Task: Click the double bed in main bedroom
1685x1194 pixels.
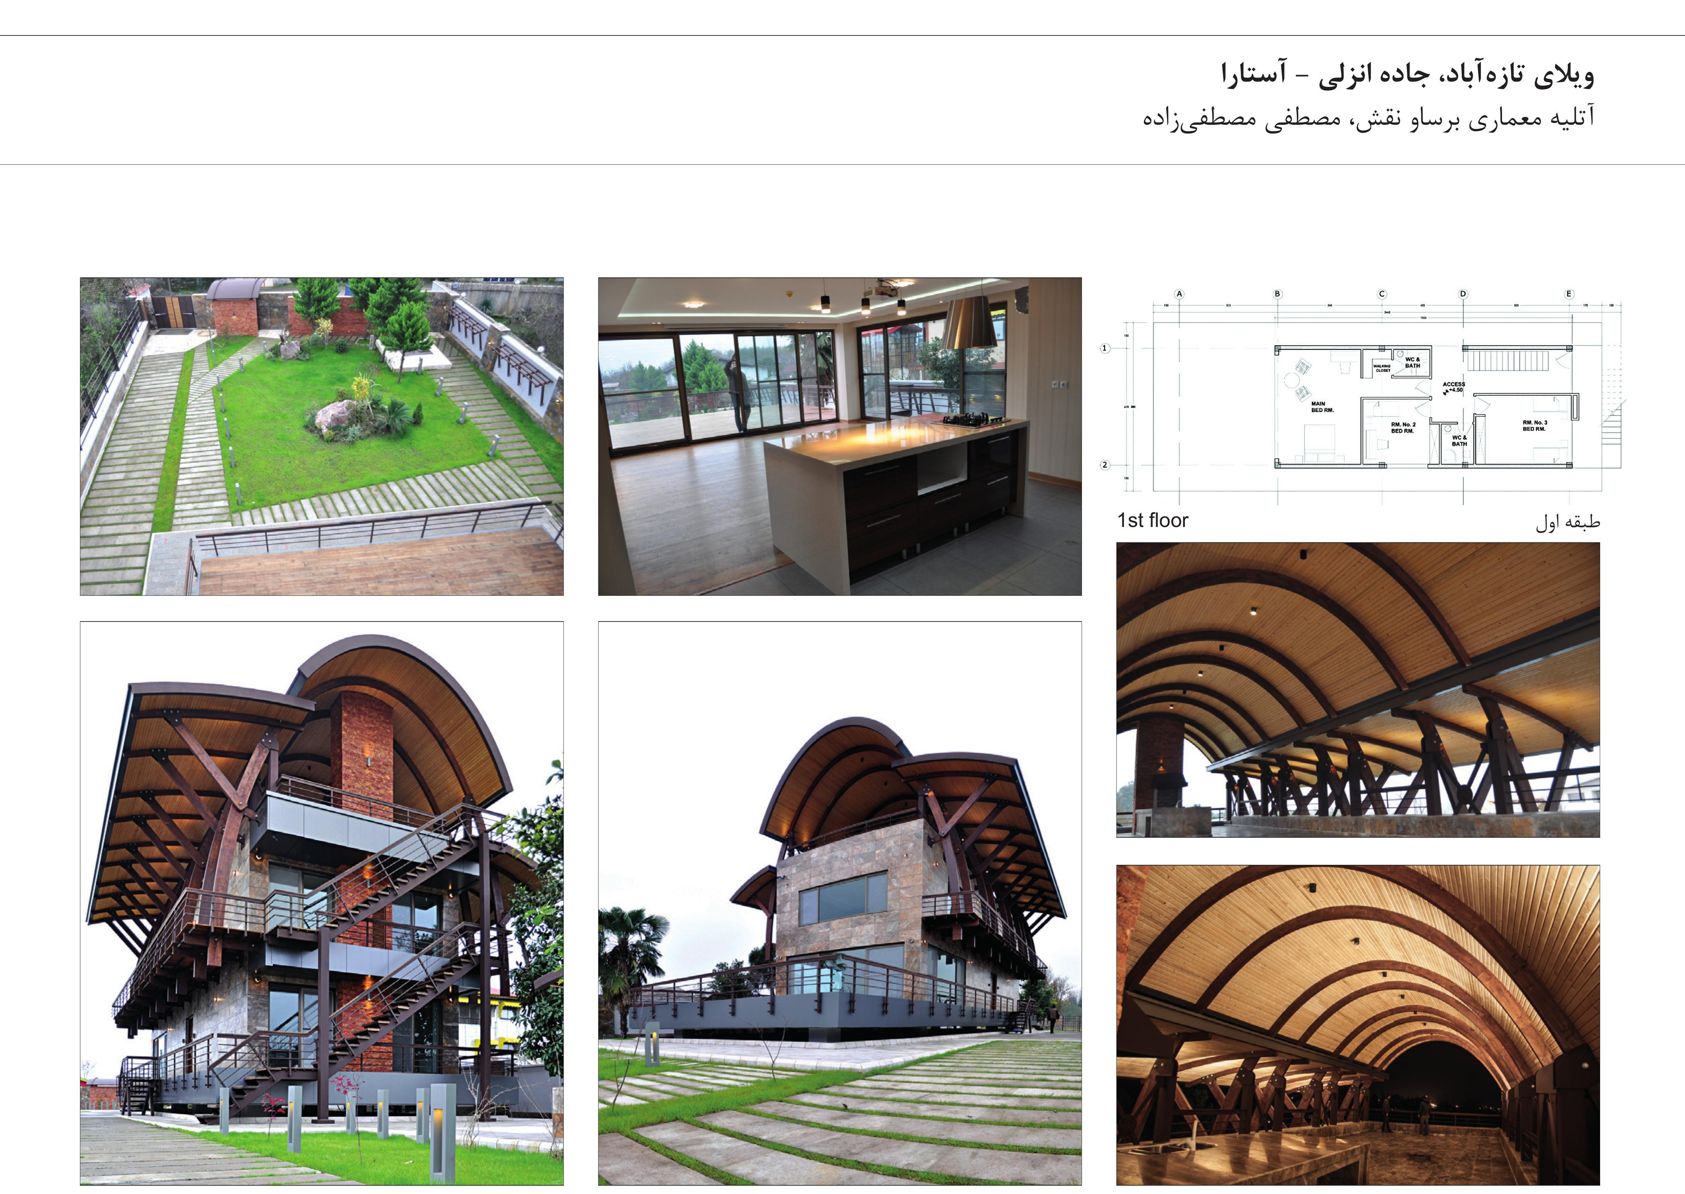Action: (1320, 444)
